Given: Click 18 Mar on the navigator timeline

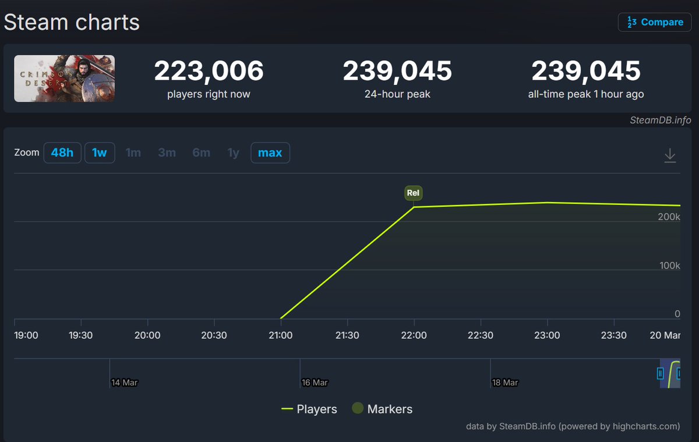Looking at the screenshot, I should point(505,383).
